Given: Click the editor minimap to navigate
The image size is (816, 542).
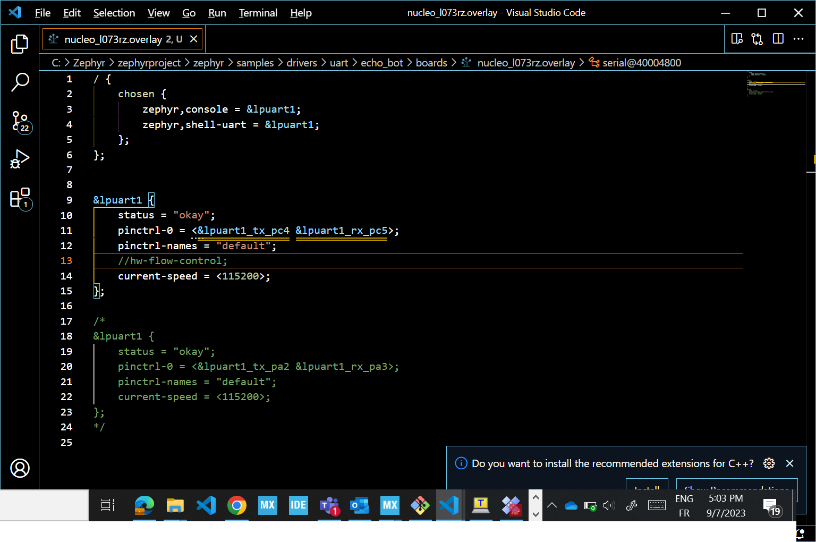Looking at the screenshot, I should pos(774,85).
